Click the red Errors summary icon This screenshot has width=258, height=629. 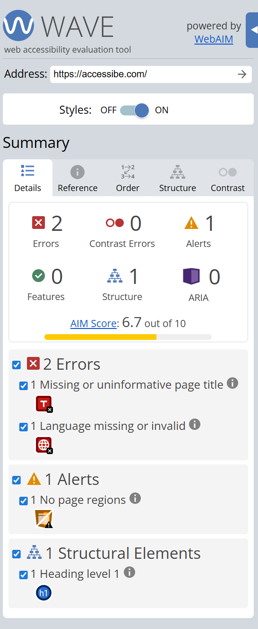click(39, 222)
